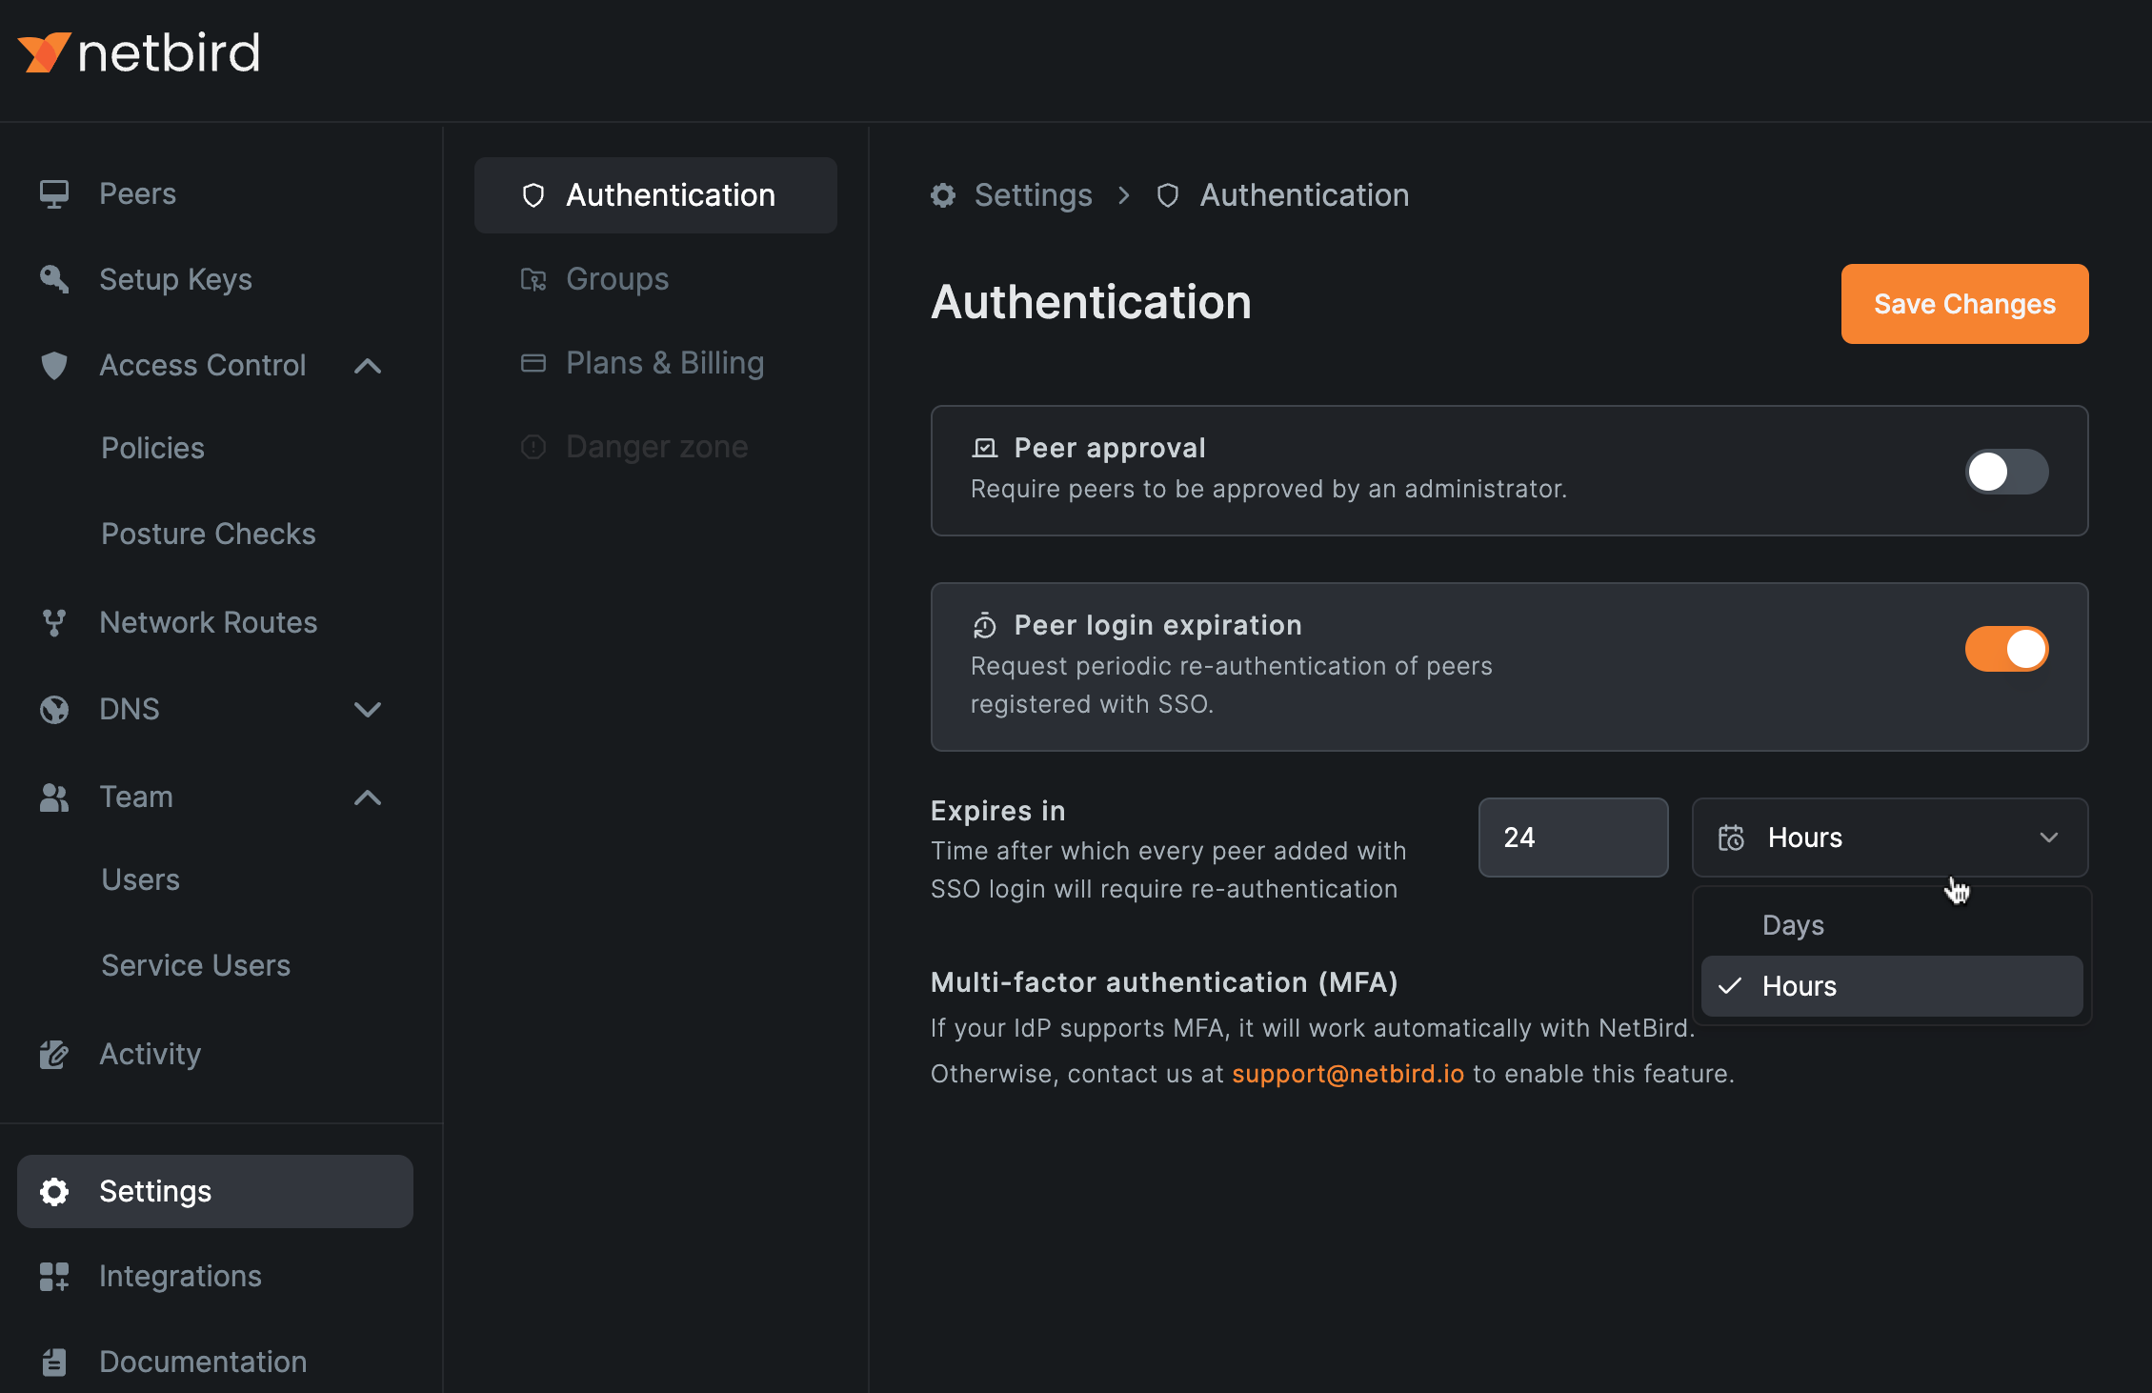Screen dimensions: 2152x1393
Task: Select the Activity log icon
Action: (x=54, y=1054)
